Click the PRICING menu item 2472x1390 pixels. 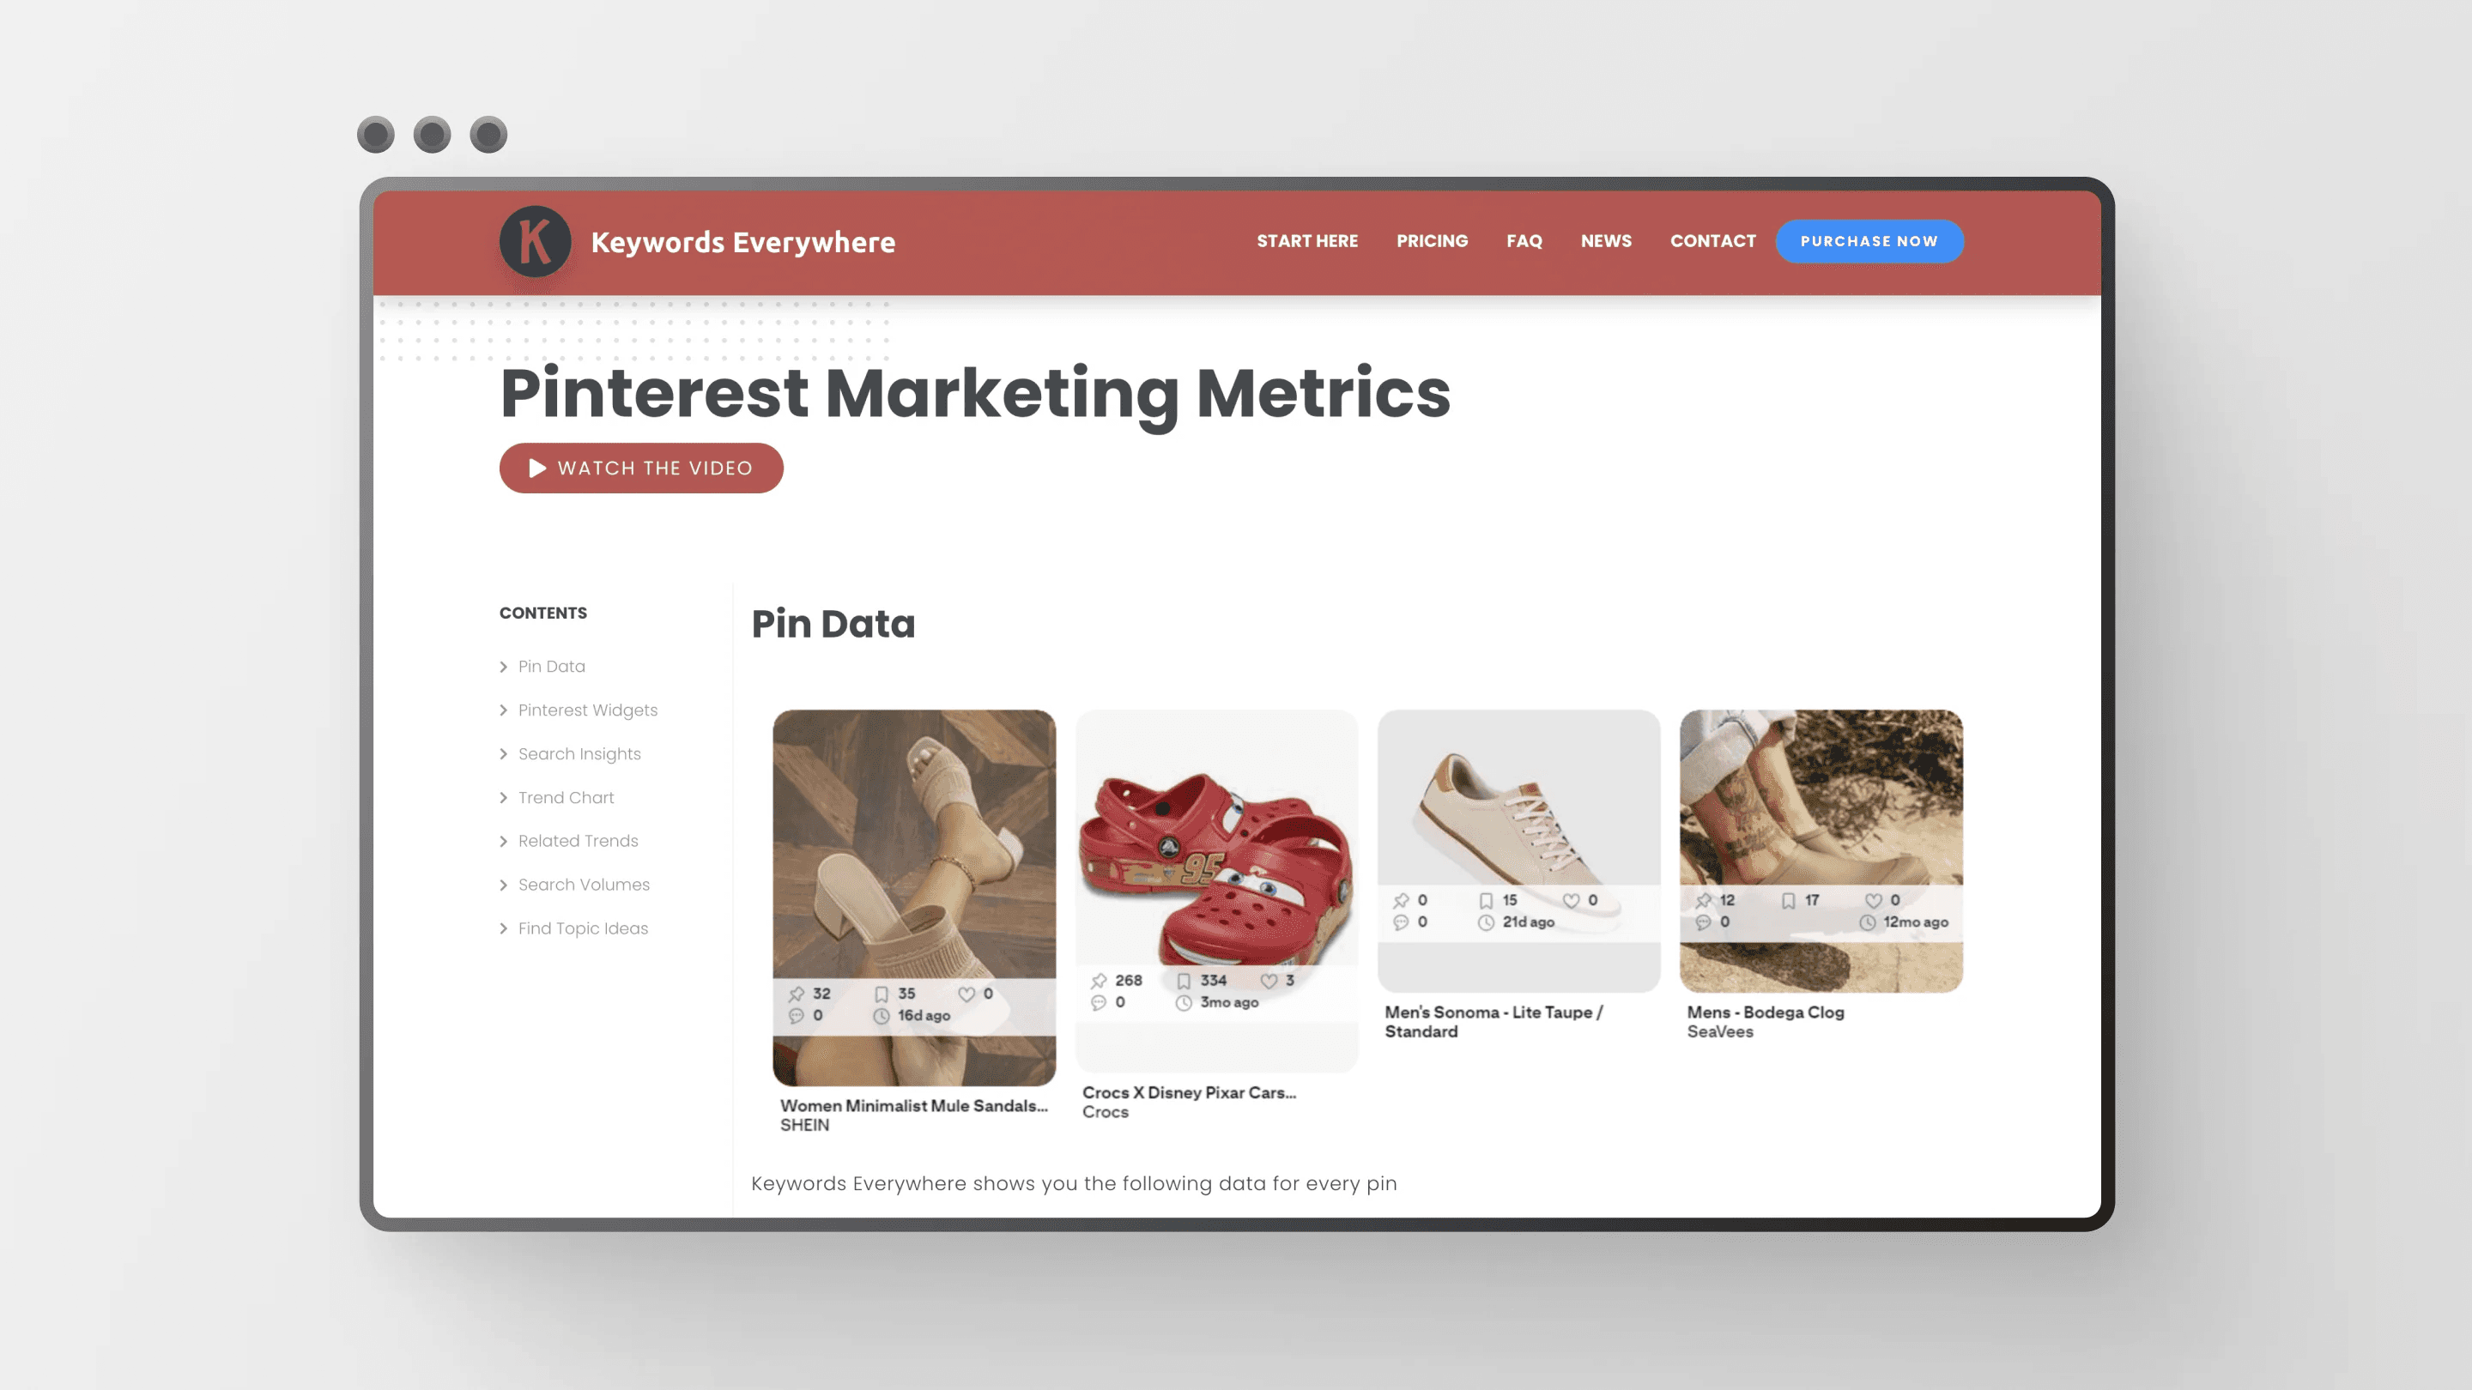click(1431, 241)
